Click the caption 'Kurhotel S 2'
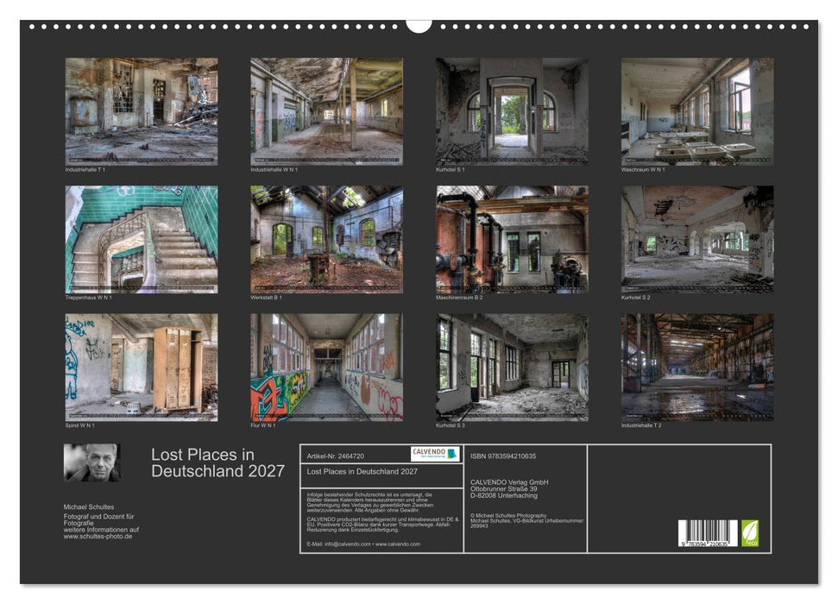Image resolution: width=838 pixels, height=604 pixels. (x=635, y=297)
